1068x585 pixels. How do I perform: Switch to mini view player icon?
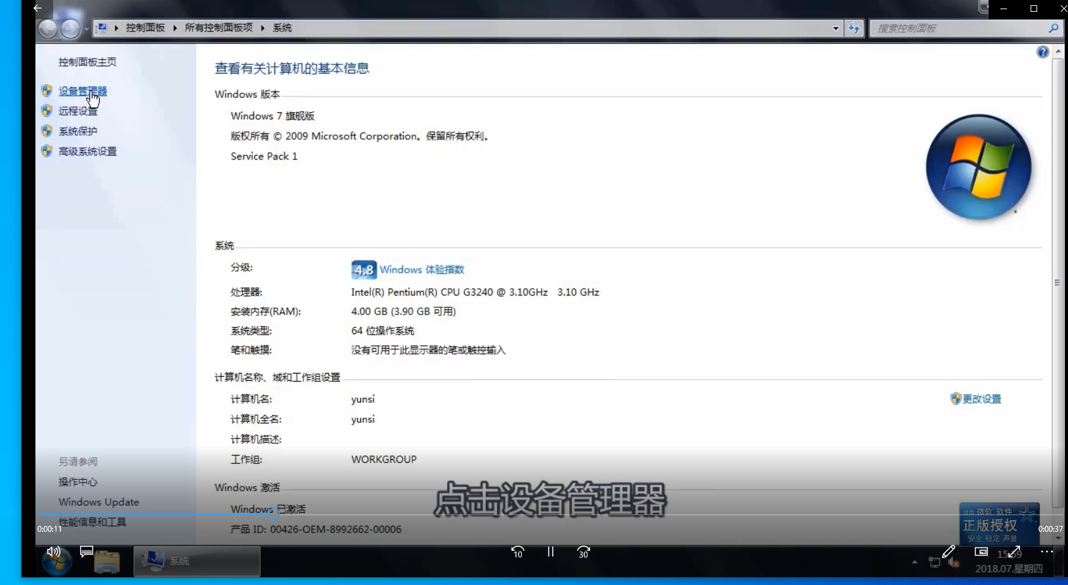tap(981, 552)
